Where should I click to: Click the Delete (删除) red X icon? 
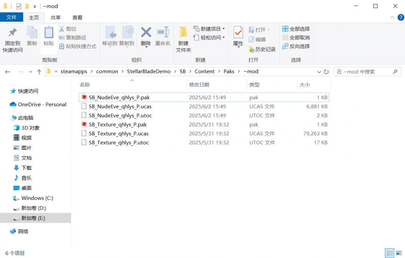click(146, 33)
